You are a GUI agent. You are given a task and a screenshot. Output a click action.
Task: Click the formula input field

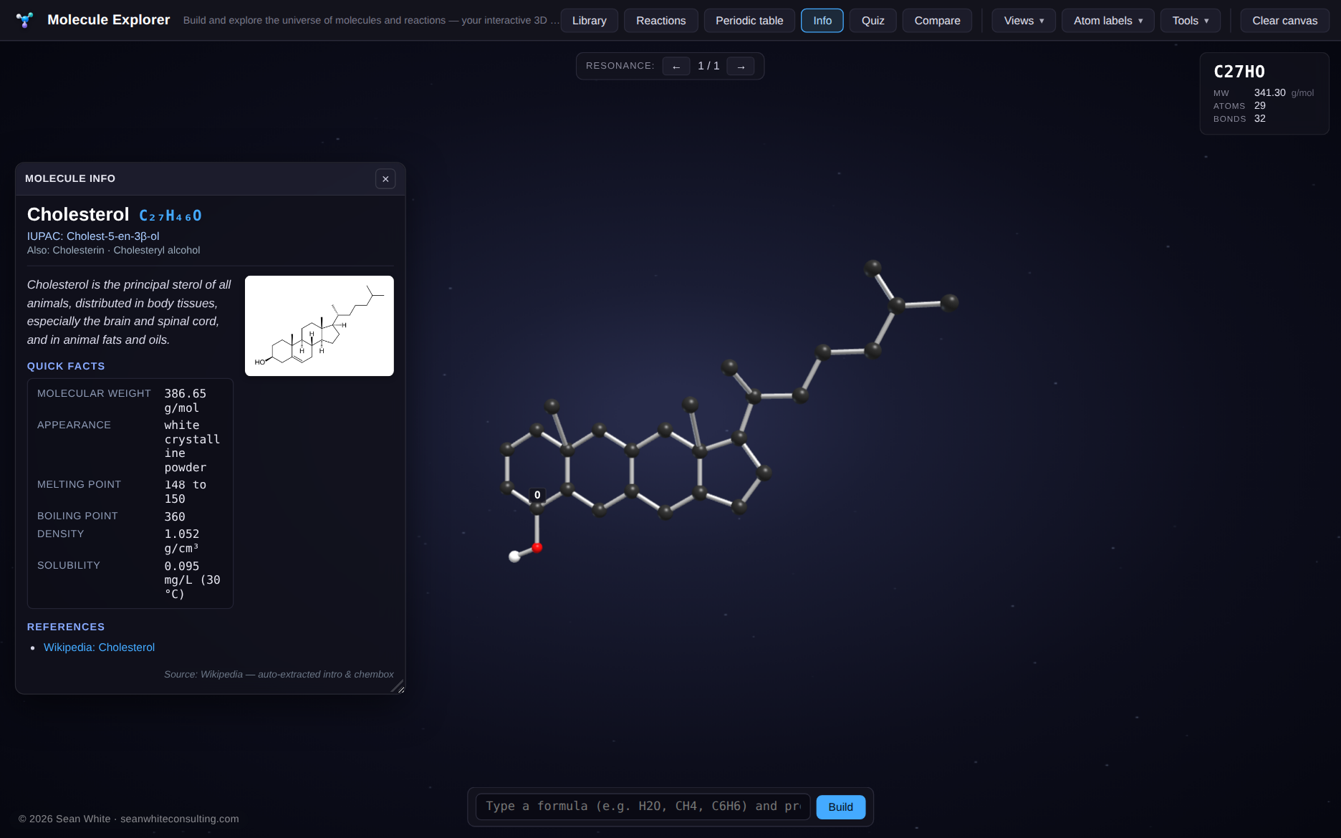[643, 806]
